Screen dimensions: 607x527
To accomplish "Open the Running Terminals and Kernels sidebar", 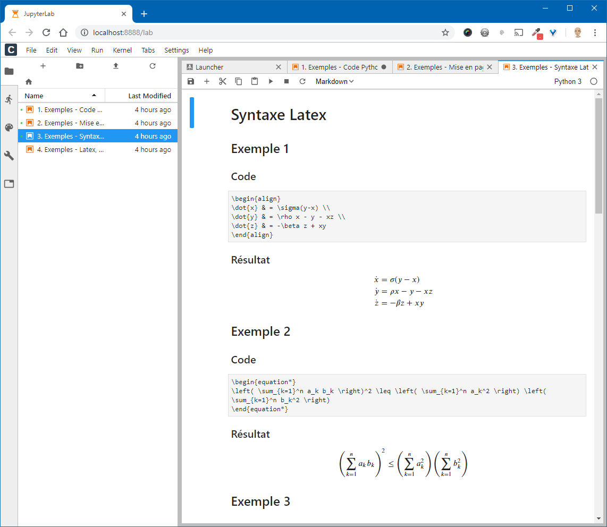I will tap(9, 99).
